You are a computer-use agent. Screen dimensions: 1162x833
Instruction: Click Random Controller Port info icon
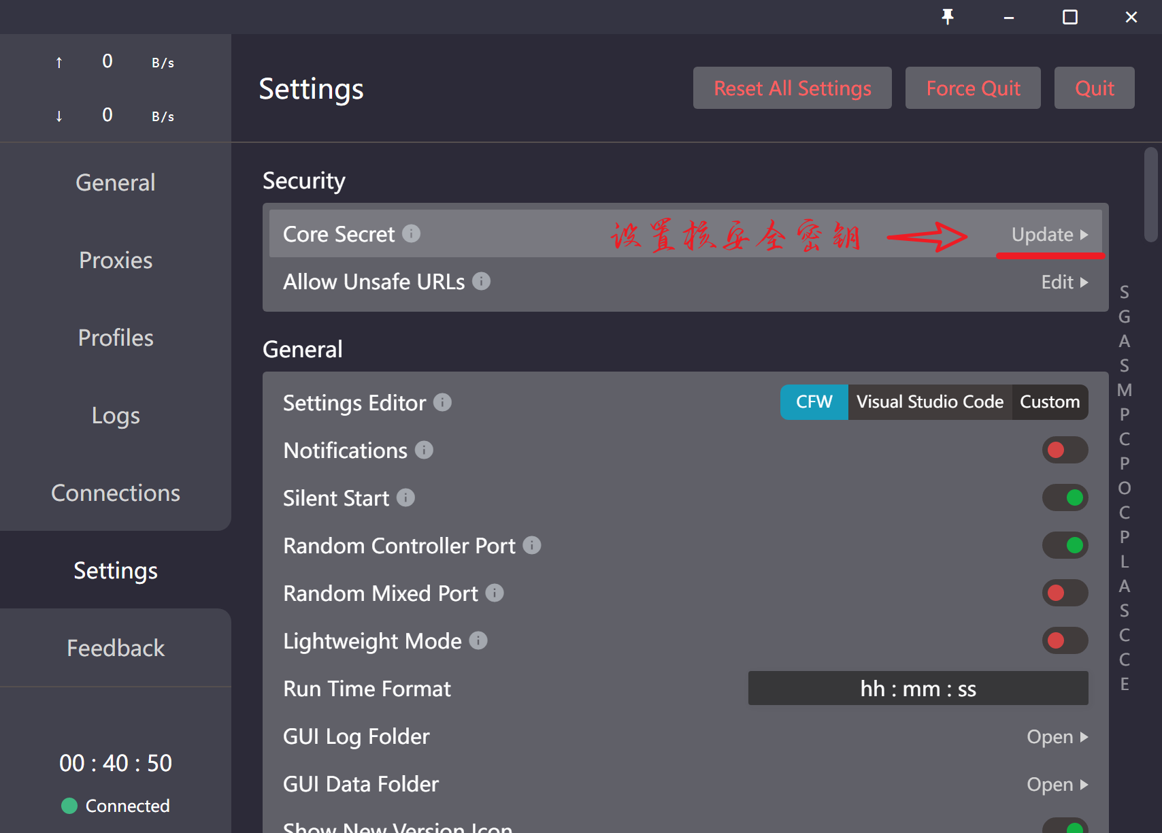pos(532,546)
